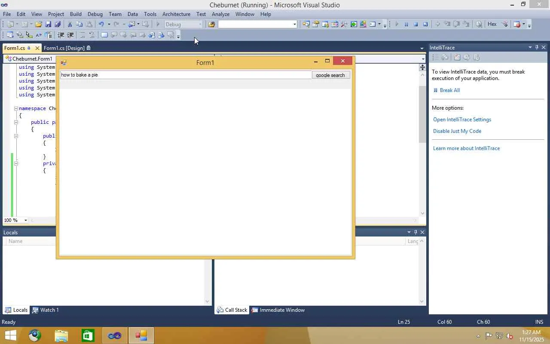Click the Increase Indent icon
This screenshot has height=344, width=550.
[70, 35]
